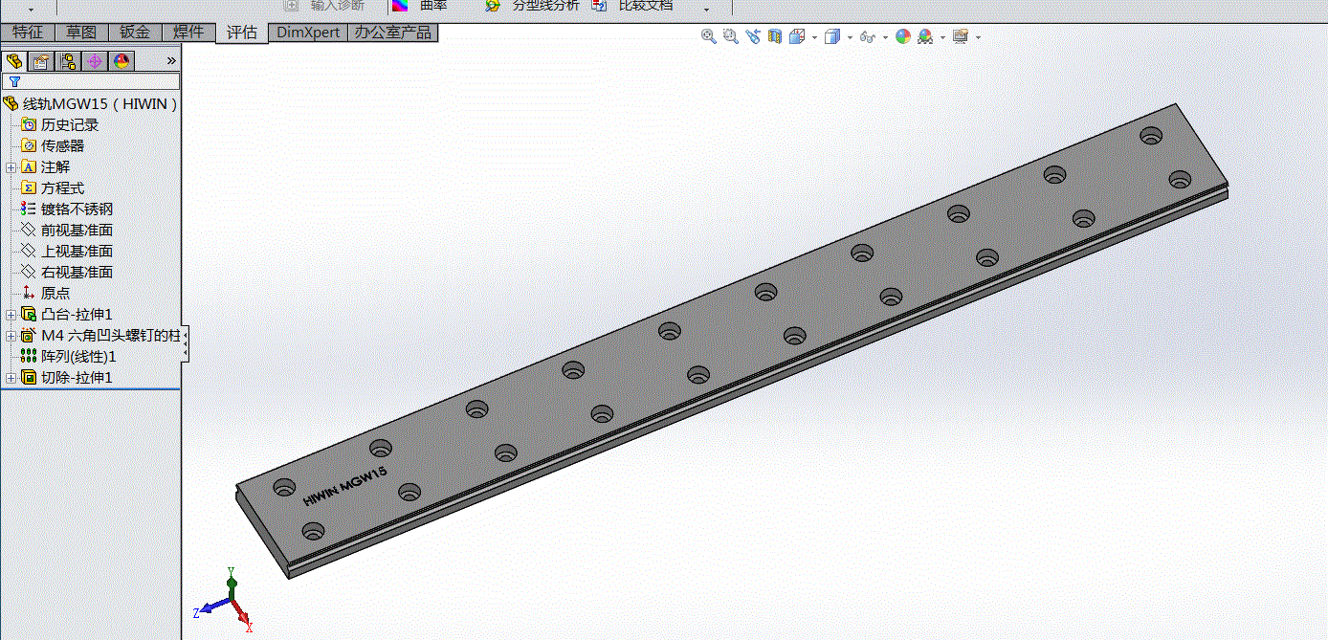Open Display Style dropdown arrow
The width and height of the screenshot is (1328, 640).
click(850, 37)
